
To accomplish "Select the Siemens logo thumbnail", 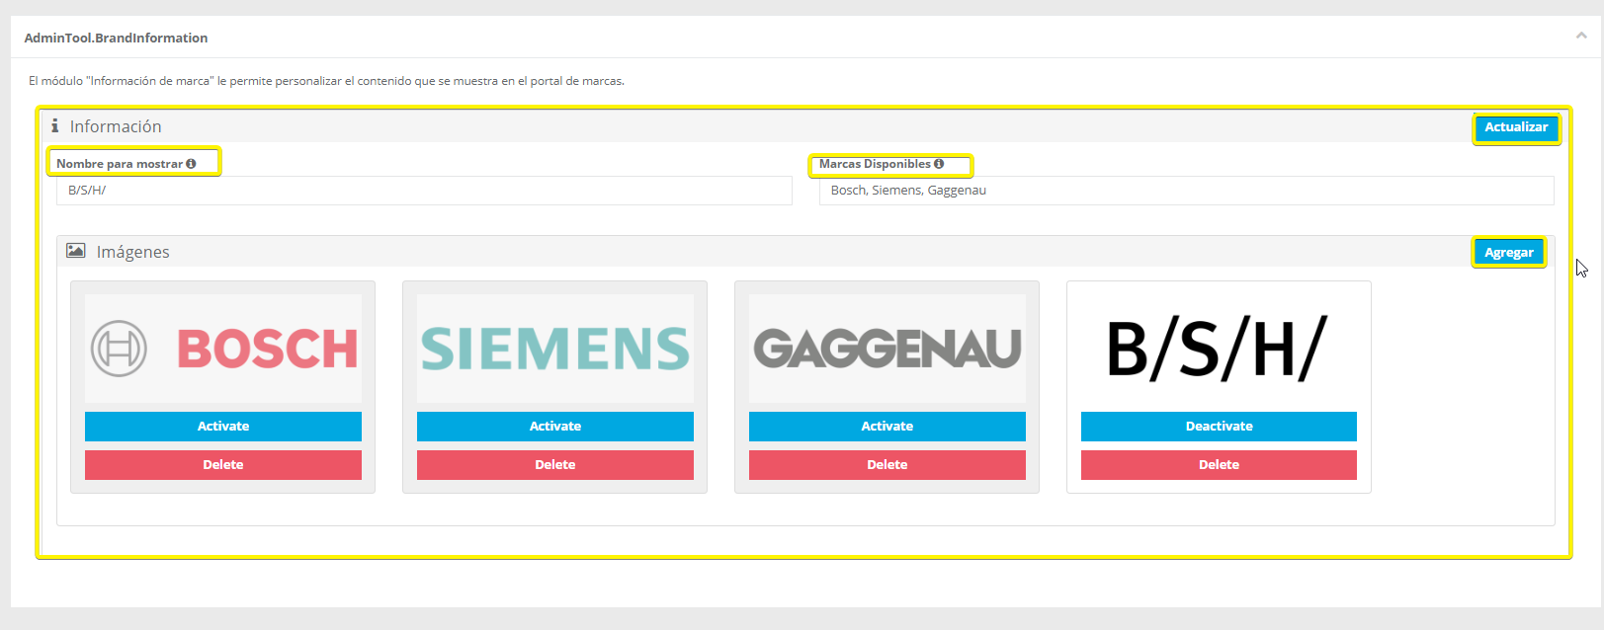I will [555, 349].
